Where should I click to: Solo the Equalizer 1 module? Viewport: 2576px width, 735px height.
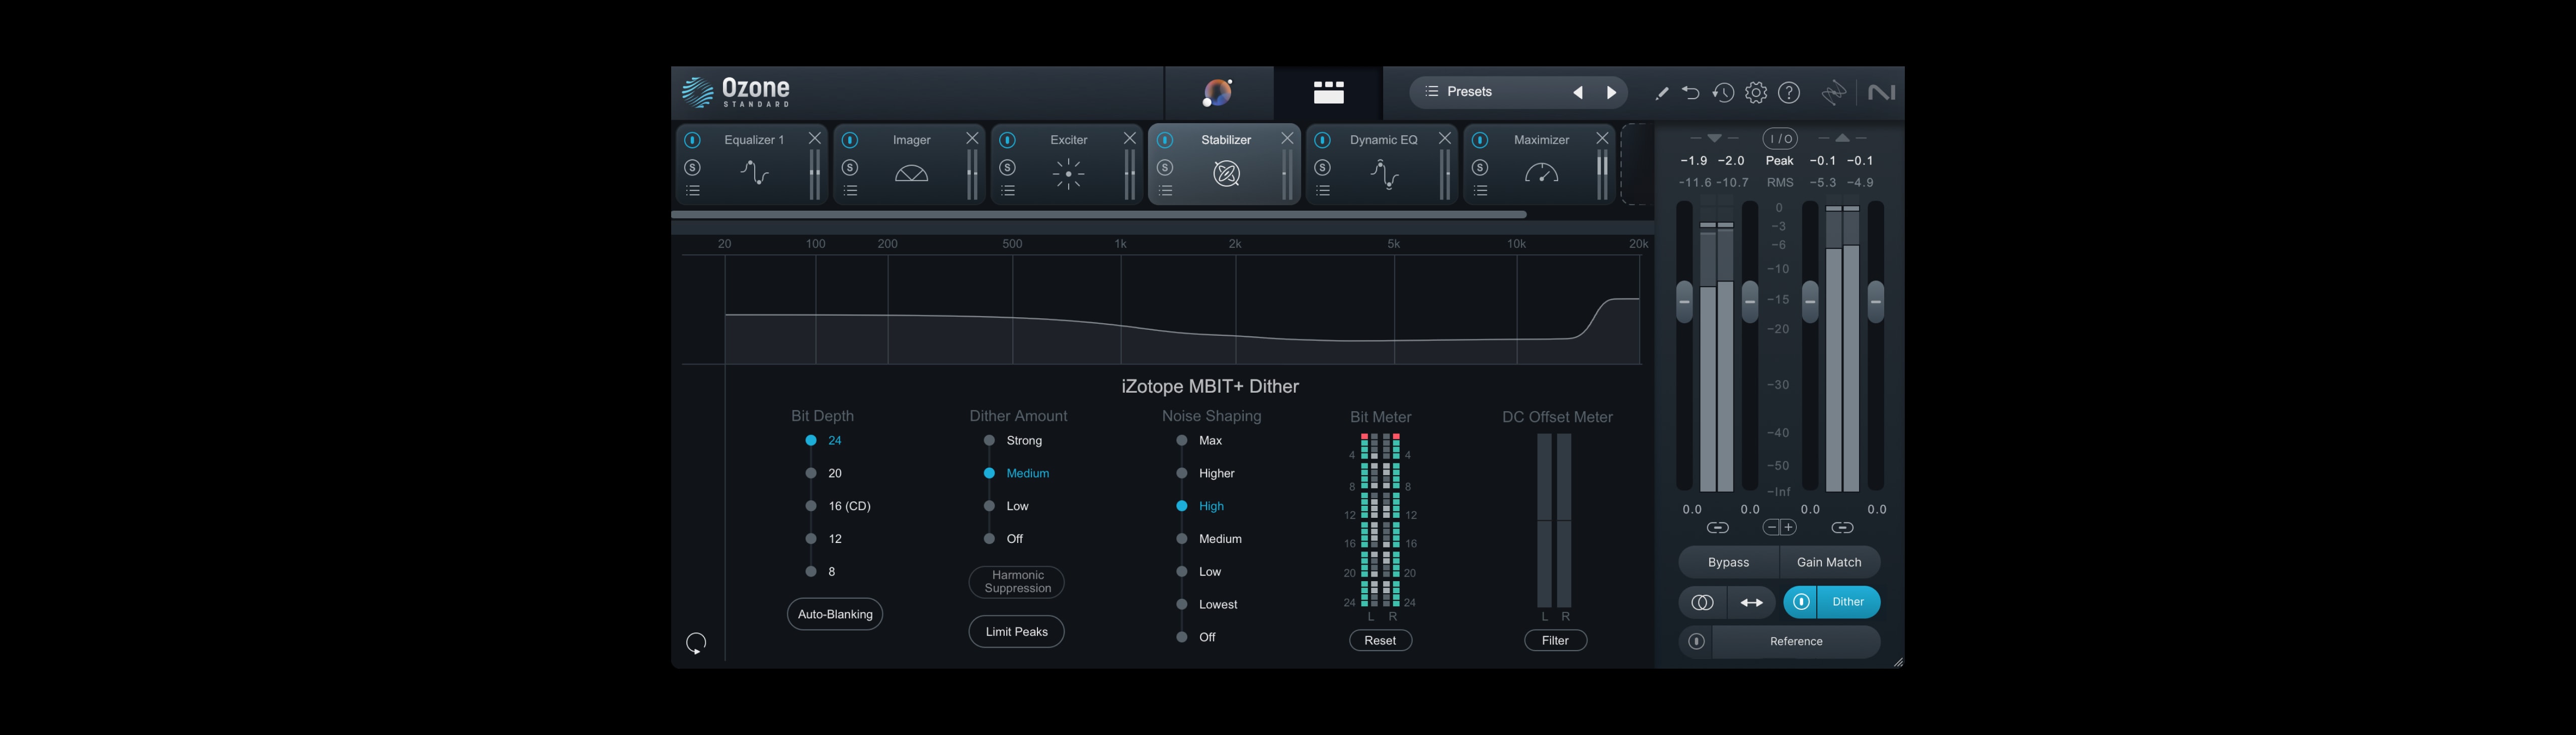coord(692,167)
